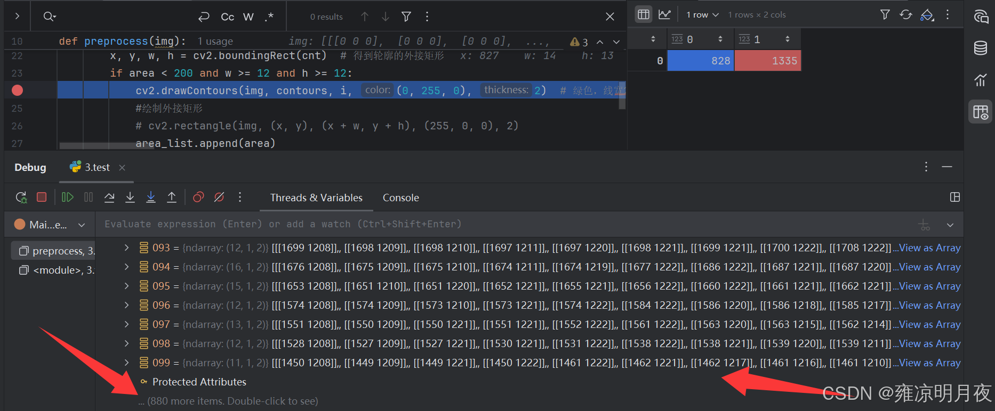
Task: Open more debugger toolbar actions
Action: pyautogui.click(x=240, y=197)
